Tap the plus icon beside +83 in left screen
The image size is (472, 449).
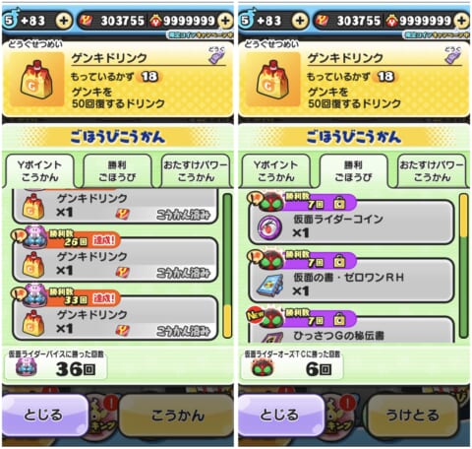point(64,21)
